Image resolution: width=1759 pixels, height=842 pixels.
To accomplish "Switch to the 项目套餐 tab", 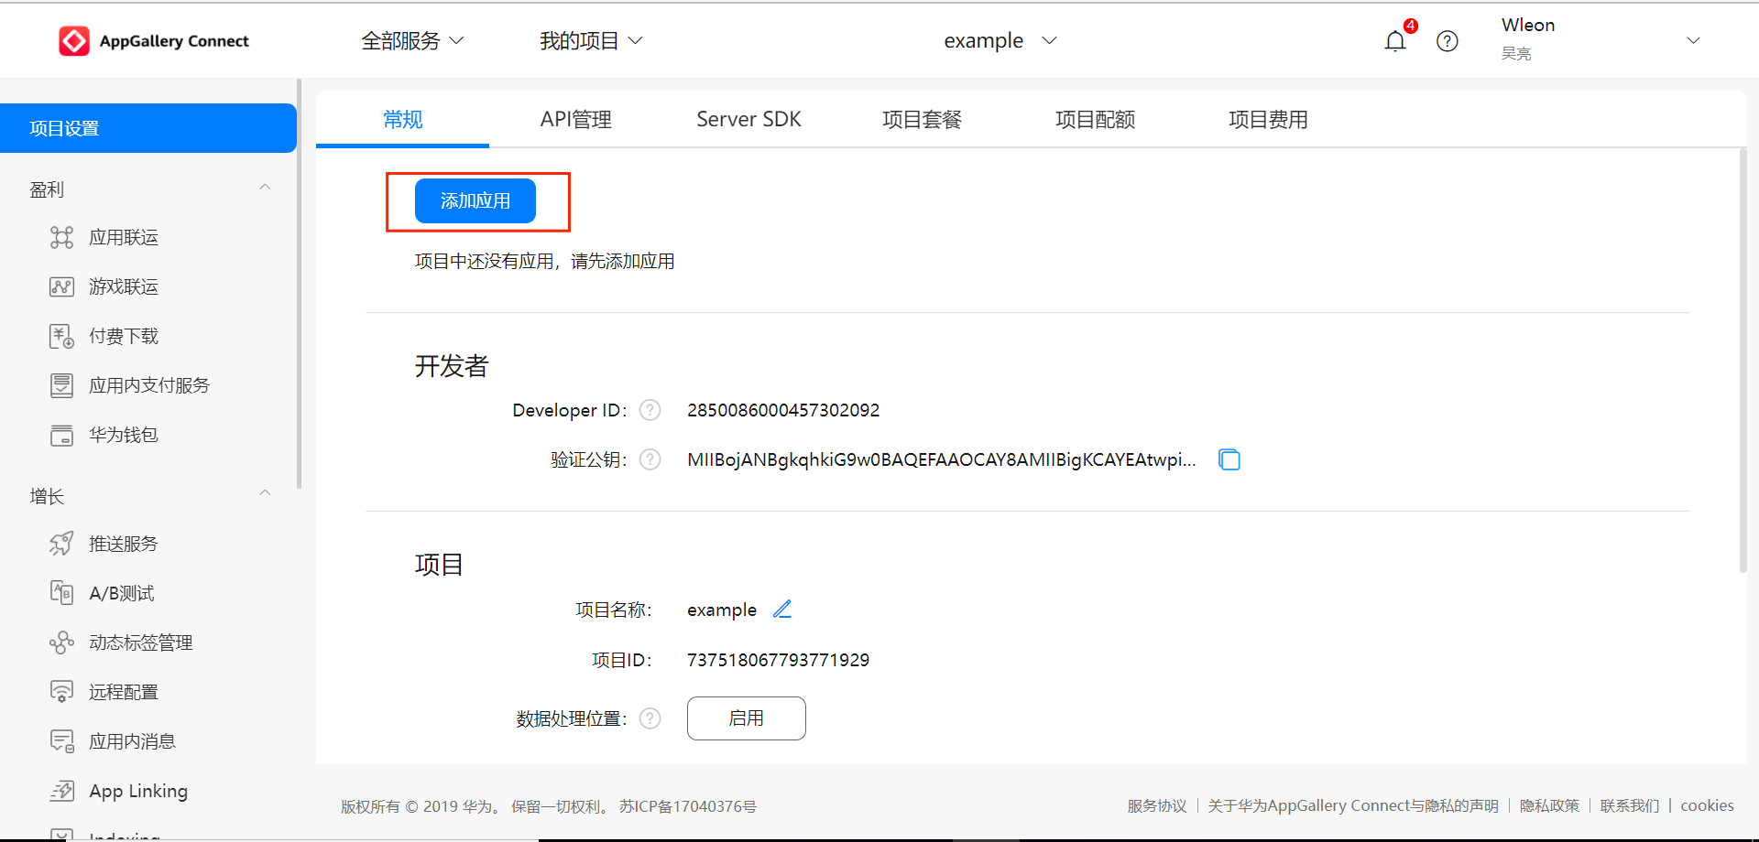I will pyautogui.click(x=922, y=120).
